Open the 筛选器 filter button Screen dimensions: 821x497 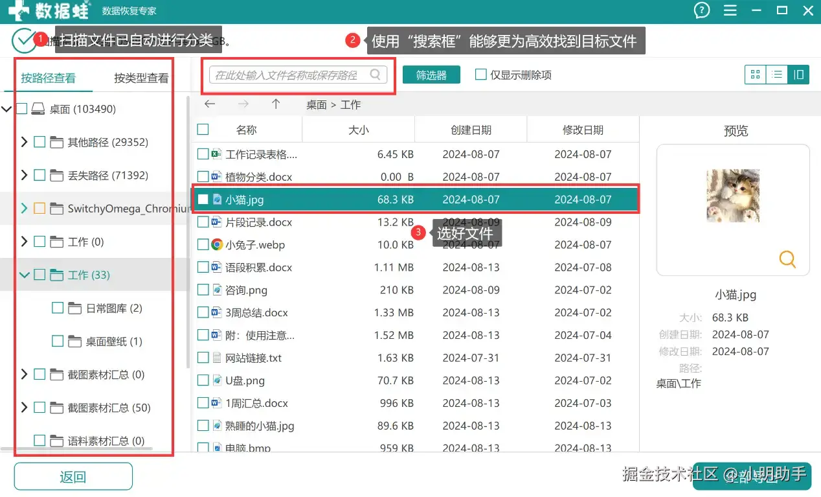pyautogui.click(x=431, y=75)
